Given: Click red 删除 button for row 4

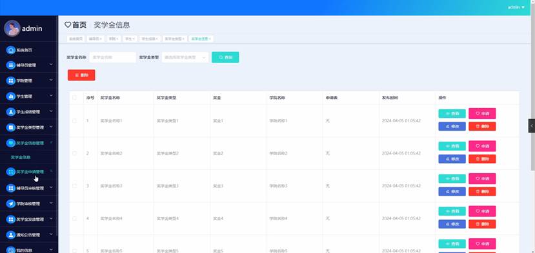Looking at the screenshot, I should [x=482, y=224].
